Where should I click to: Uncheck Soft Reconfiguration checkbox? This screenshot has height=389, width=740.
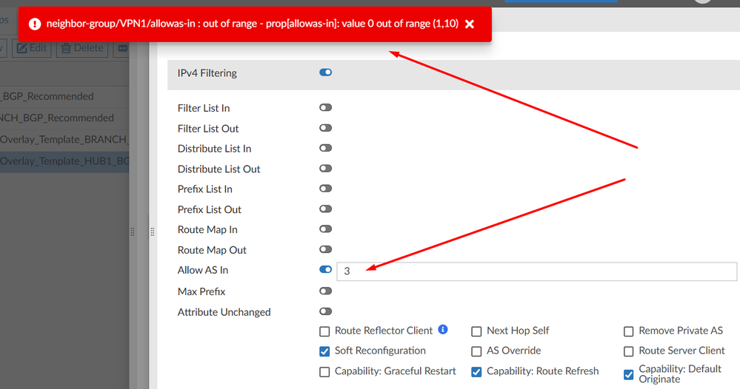pyautogui.click(x=324, y=351)
